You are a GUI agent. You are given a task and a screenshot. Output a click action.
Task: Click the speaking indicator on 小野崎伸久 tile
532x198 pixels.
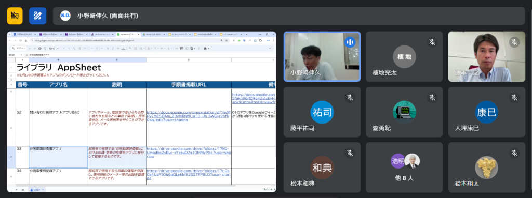[x=350, y=42]
